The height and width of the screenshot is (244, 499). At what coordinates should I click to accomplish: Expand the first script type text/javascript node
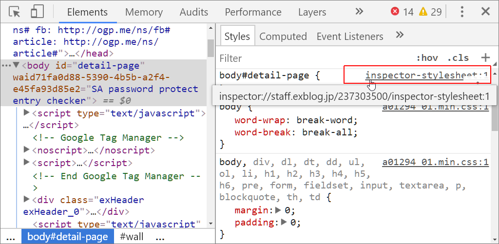(27, 113)
